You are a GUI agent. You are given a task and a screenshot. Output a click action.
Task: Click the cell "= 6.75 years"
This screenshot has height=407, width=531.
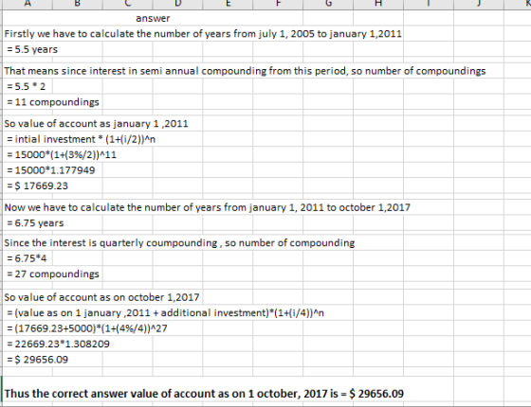click(x=35, y=223)
